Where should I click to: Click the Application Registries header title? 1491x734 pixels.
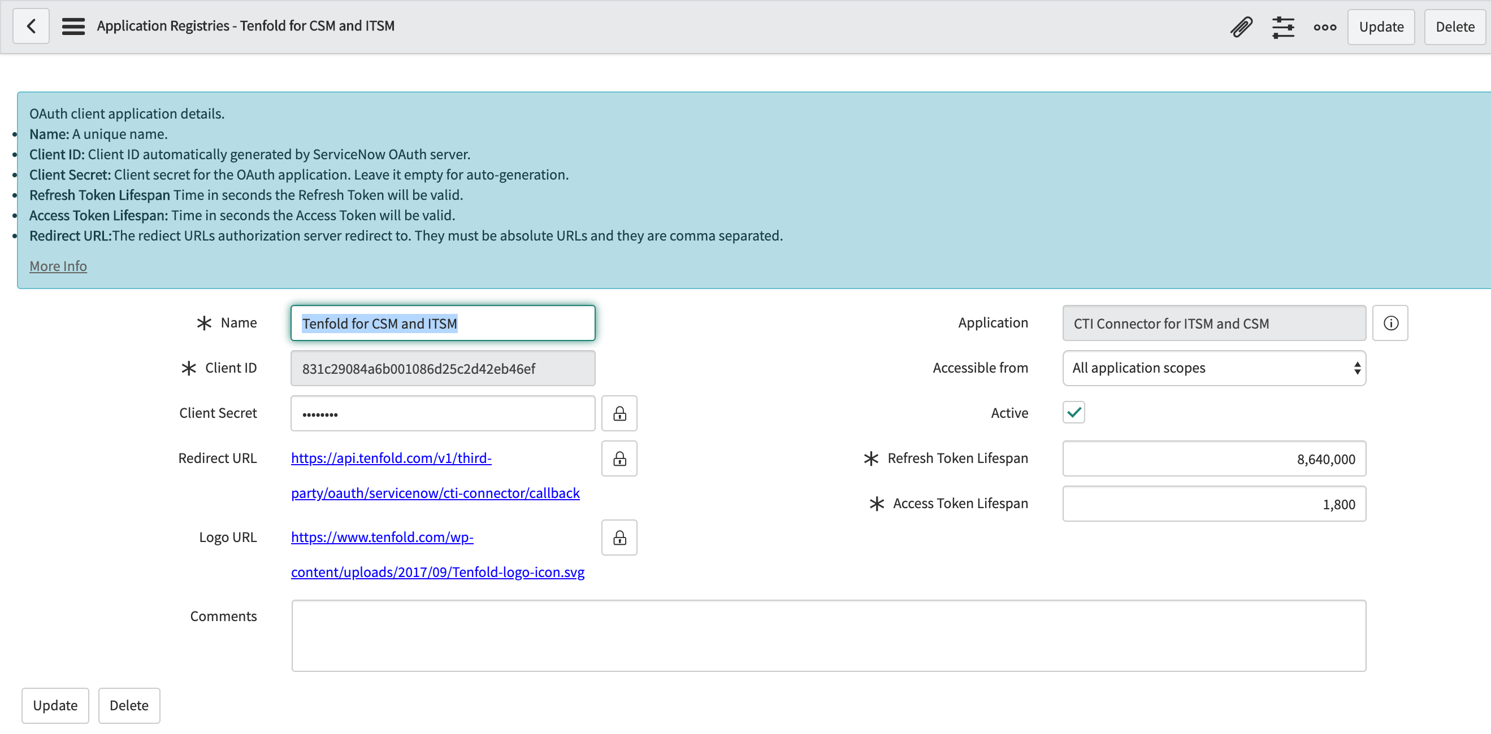click(245, 26)
